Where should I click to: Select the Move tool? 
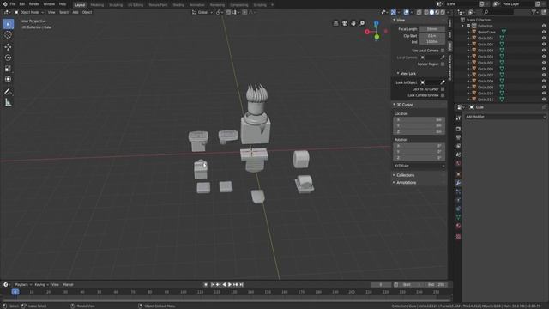pos(8,47)
